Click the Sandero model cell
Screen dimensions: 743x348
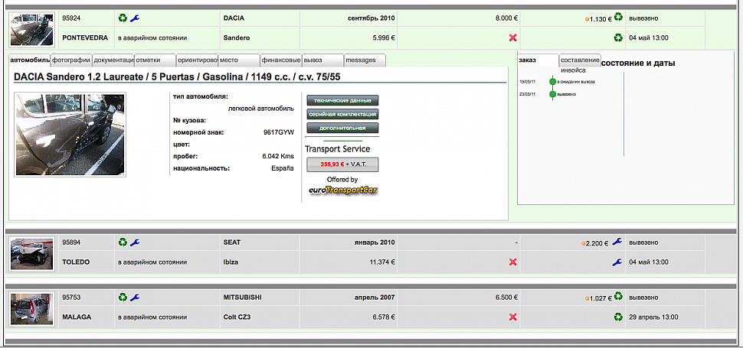(x=260, y=37)
